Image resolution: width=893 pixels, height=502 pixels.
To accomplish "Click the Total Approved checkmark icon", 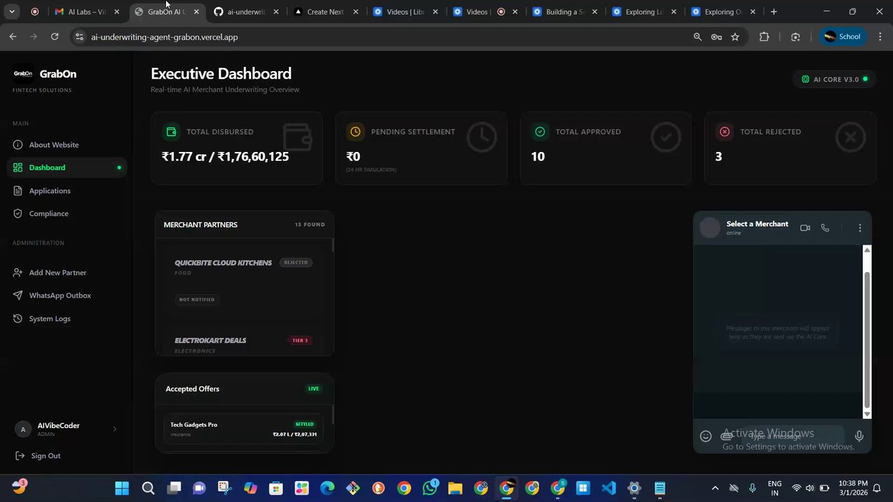I will click(x=540, y=132).
